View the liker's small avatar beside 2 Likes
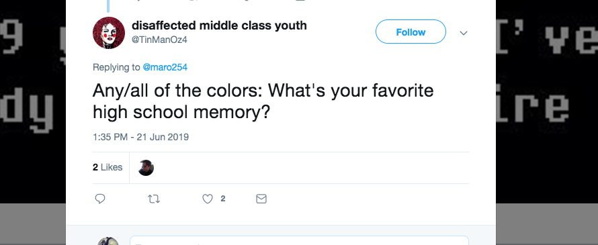This screenshot has width=598, height=245. pyautogui.click(x=146, y=168)
